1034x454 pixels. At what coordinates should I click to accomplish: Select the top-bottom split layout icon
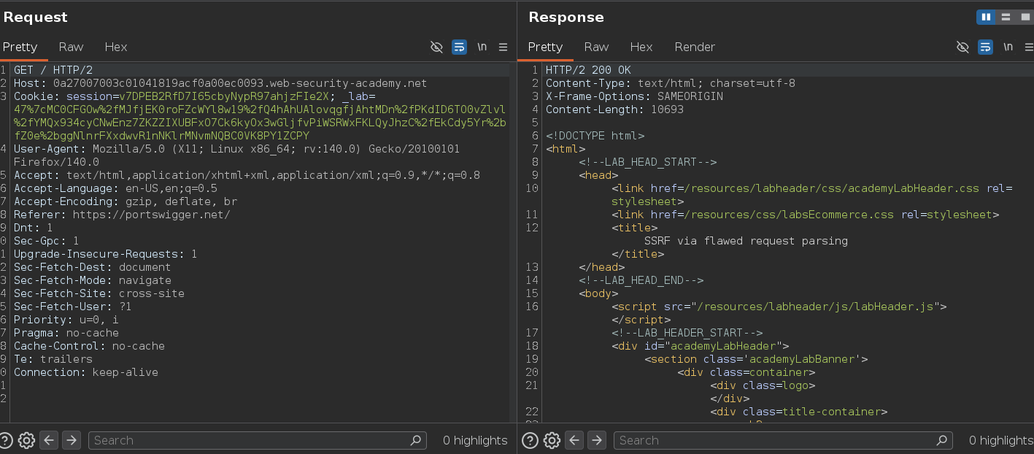pos(1006,17)
